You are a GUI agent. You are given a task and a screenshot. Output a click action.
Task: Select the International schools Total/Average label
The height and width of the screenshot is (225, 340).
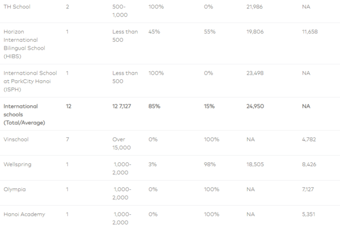(x=24, y=114)
